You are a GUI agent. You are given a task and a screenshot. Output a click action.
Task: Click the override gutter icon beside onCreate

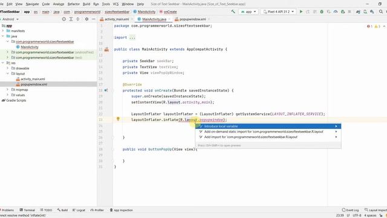click(x=106, y=90)
